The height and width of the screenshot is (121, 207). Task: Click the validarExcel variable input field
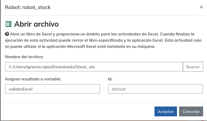[x=52, y=89]
